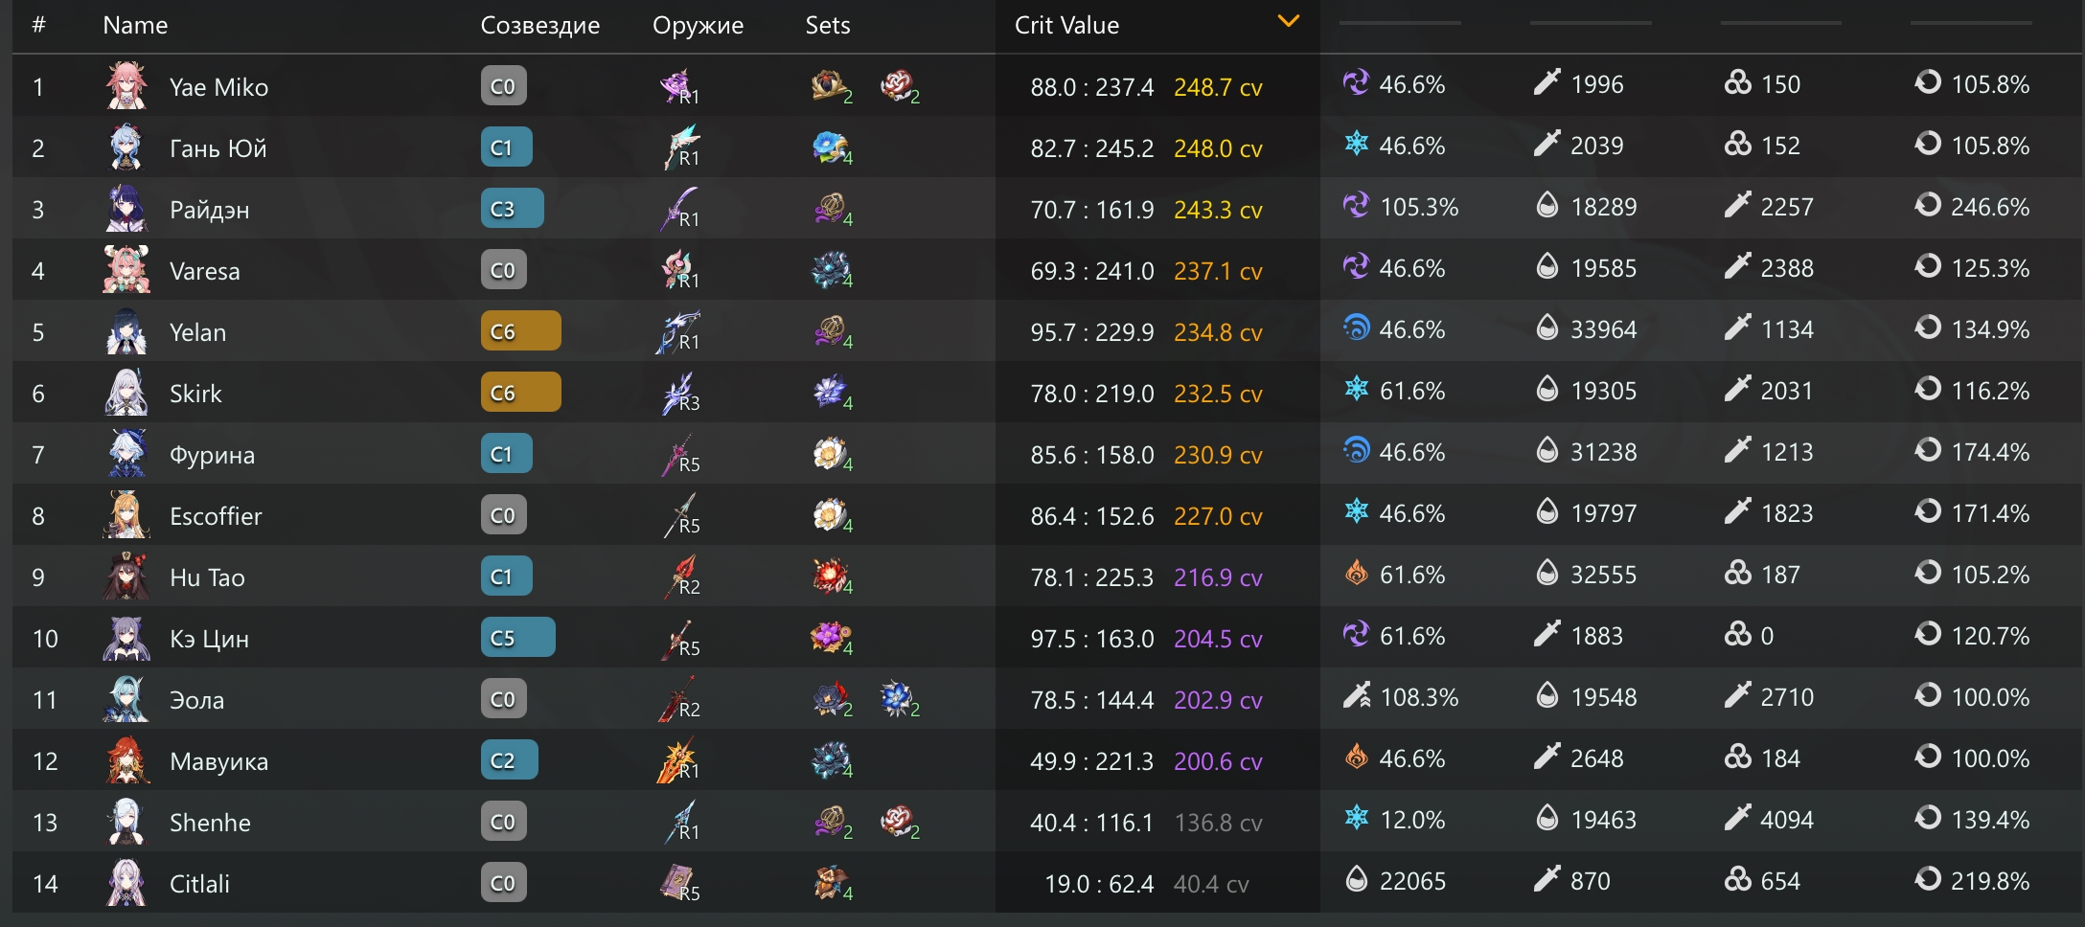Click the Созвездие column header
The width and height of the screenshot is (2085, 927).
539,25
